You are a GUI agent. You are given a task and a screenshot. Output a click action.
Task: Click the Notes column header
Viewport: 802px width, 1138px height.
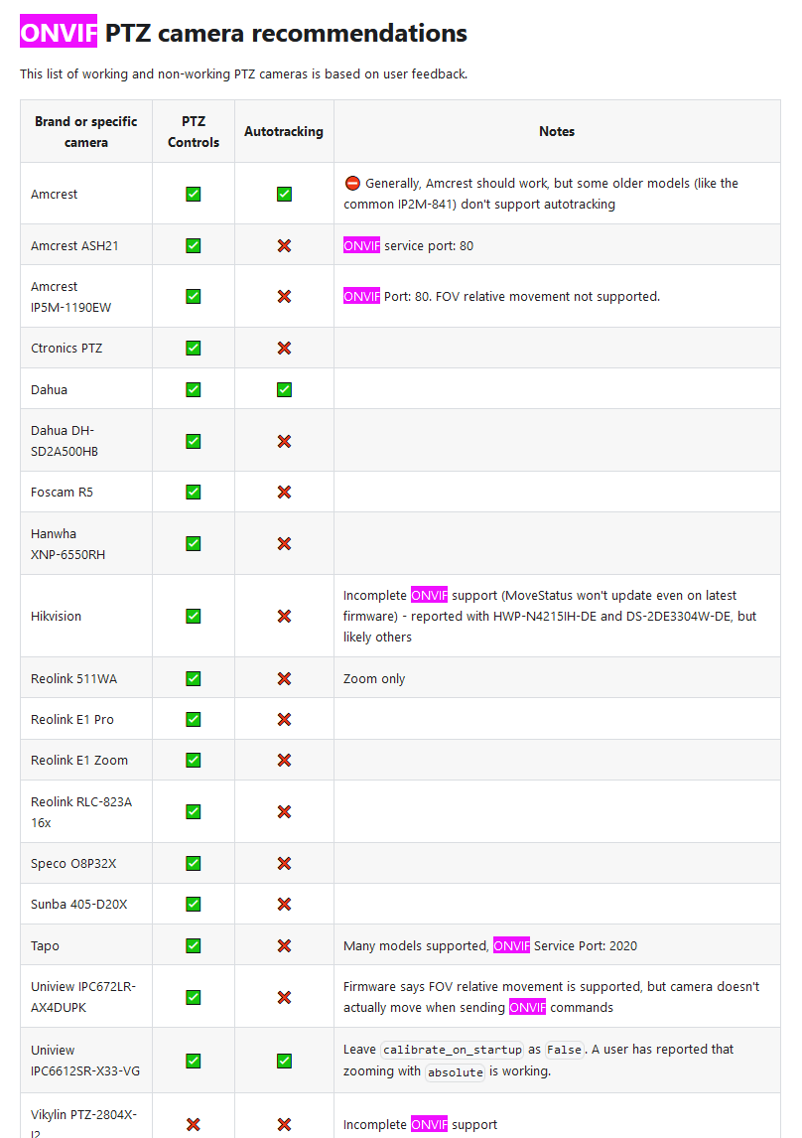coord(557,131)
